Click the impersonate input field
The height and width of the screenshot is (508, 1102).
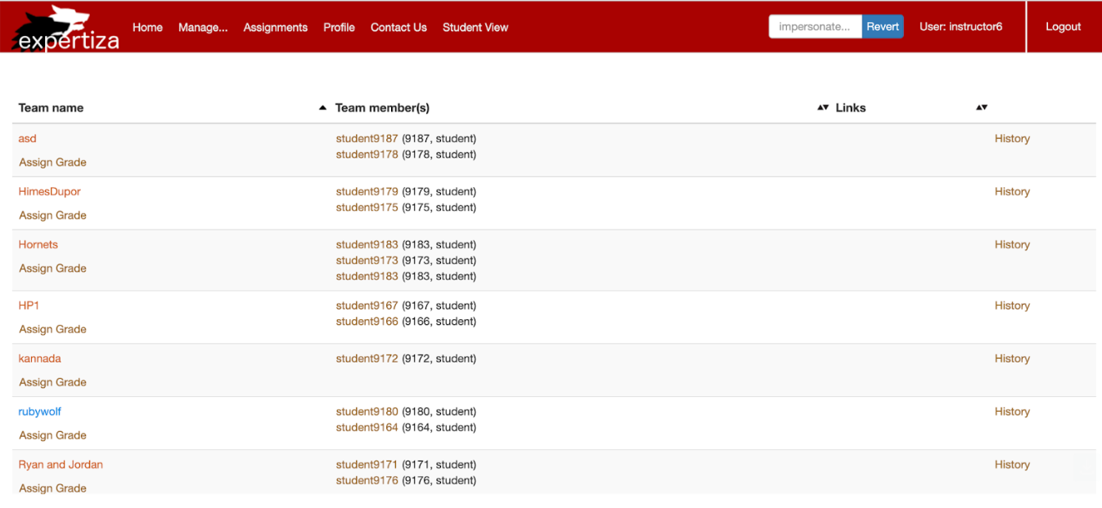815,27
